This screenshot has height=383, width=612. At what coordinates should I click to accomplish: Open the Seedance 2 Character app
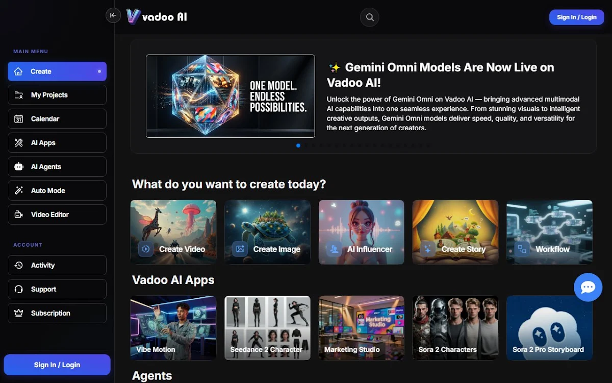click(267, 328)
